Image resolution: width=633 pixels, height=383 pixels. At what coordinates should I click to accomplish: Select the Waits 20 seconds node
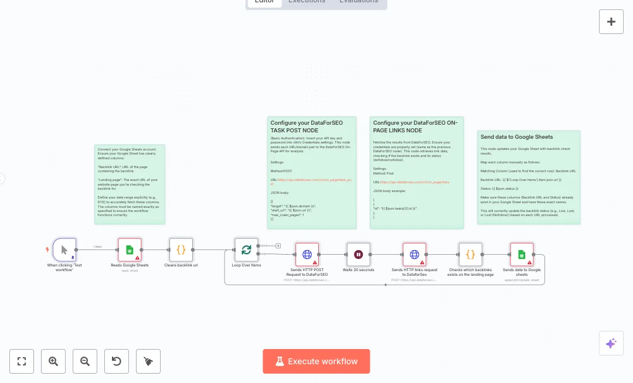pos(358,255)
